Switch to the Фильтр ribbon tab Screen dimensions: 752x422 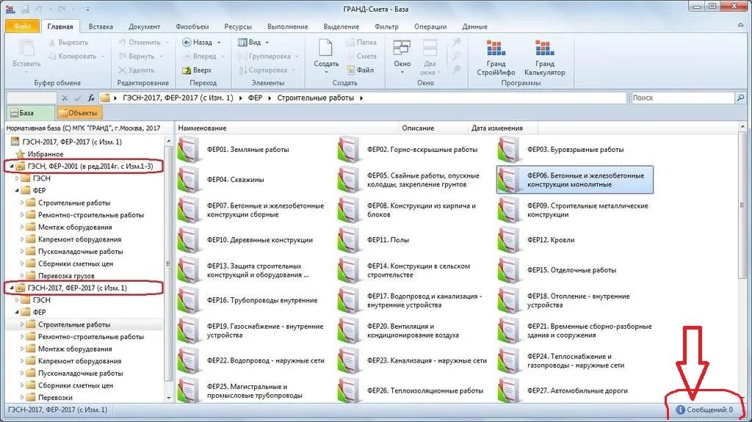tap(386, 27)
